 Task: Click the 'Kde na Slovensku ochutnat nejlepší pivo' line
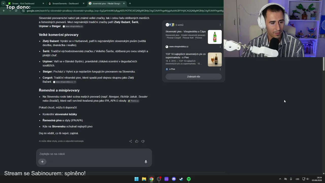coord(68,127)
